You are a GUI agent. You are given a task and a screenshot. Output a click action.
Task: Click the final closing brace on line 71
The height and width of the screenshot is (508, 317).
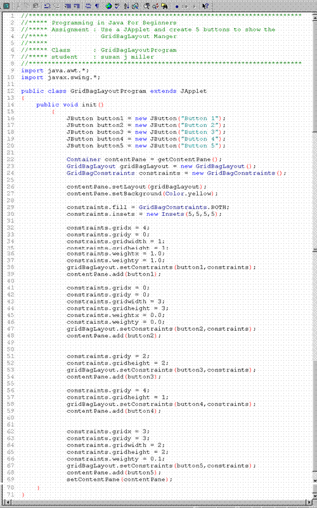23,494
